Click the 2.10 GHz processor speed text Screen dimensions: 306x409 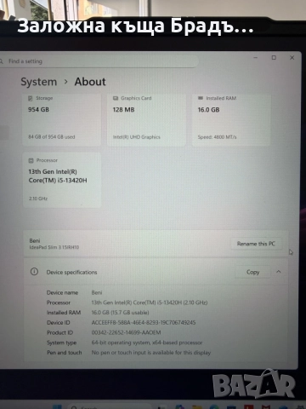coord(38,199)
